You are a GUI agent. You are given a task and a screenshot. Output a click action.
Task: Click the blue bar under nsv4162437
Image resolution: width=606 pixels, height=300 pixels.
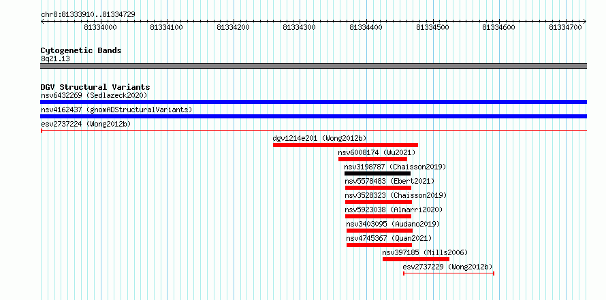point(313,116)
